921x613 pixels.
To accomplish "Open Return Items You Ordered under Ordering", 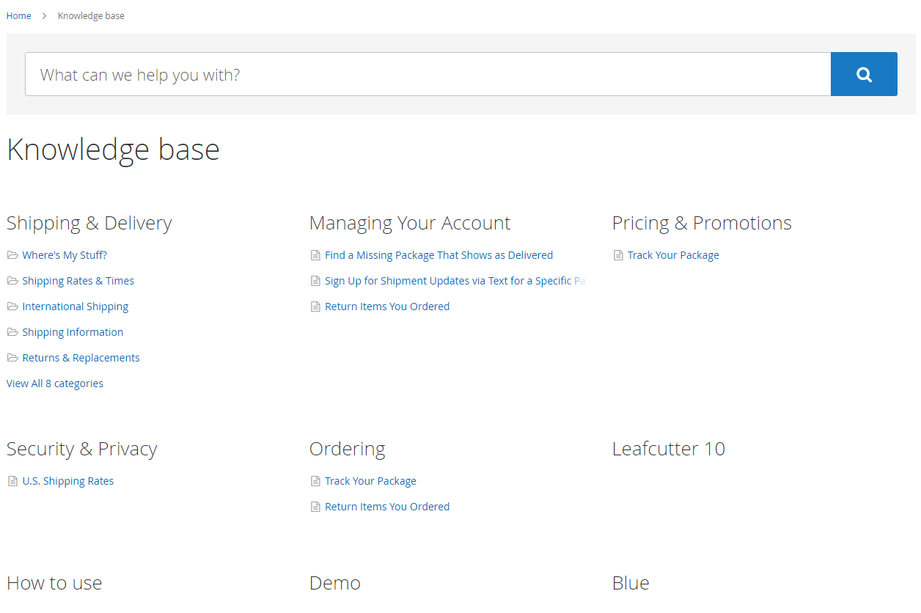I will point(387,507).
